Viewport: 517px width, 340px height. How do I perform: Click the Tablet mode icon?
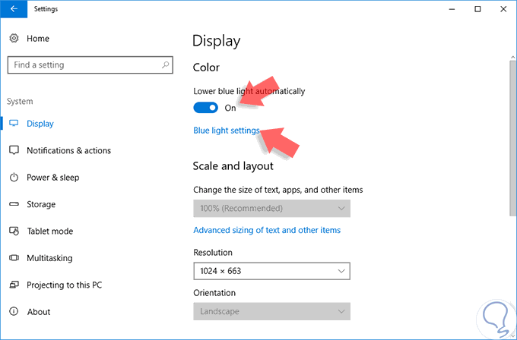point(14,231)
